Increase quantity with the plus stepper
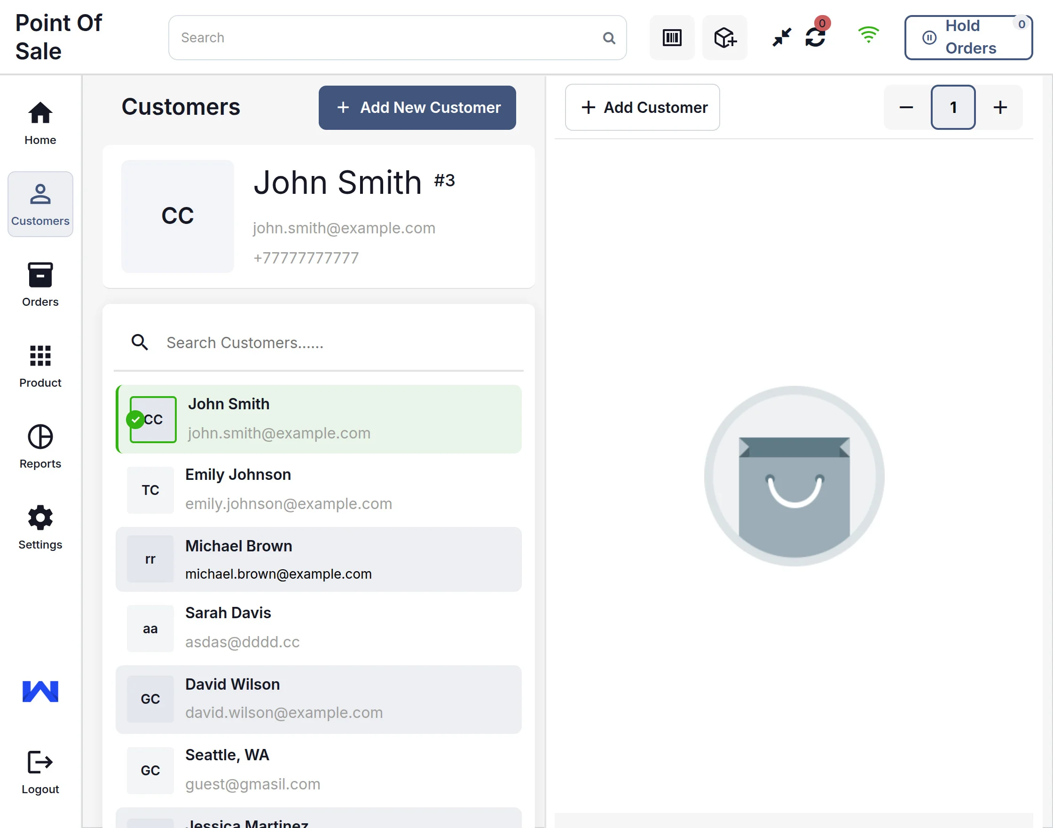The height and width of the screenshot is (828, 1053). (x=1000, y=107)
